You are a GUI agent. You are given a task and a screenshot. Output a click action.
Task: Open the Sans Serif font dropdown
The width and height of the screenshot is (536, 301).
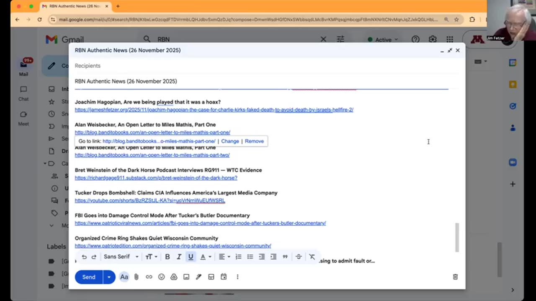click(x=121, y=257)
